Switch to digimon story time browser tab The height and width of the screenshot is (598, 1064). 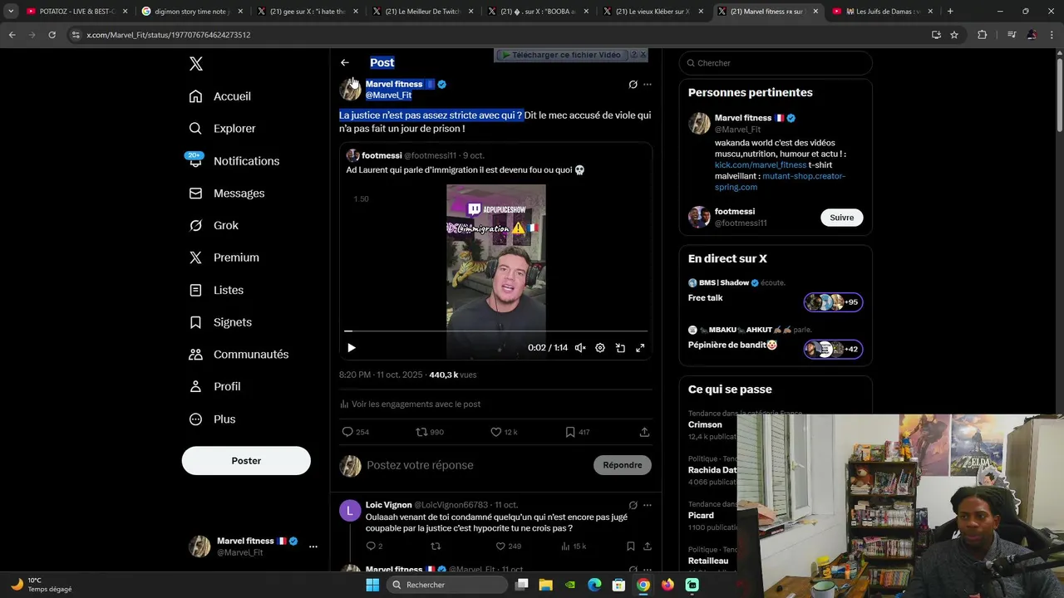[x=193, y=12]
